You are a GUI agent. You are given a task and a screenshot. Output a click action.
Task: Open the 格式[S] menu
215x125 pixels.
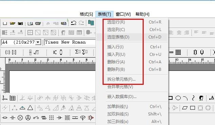tap(86, 14)
